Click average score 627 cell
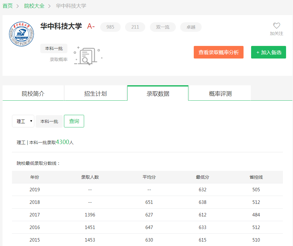Viewport: 293px width, 246px height. tap(149, 215)
